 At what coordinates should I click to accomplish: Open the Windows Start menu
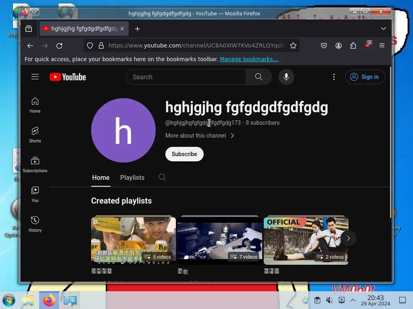pyautogui.click(x=9, y=300)
